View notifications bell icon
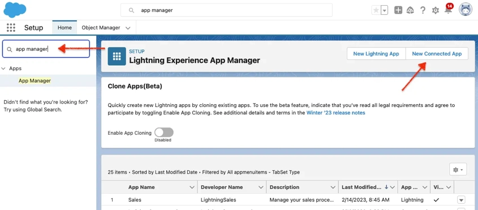 pos(448,10)
